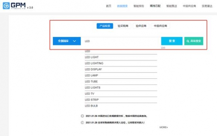The width and height of the screenshot is (217, 136).
Task: Click the bullet icon beside 2021.01.06 news
Action: [x=82, y=116]
